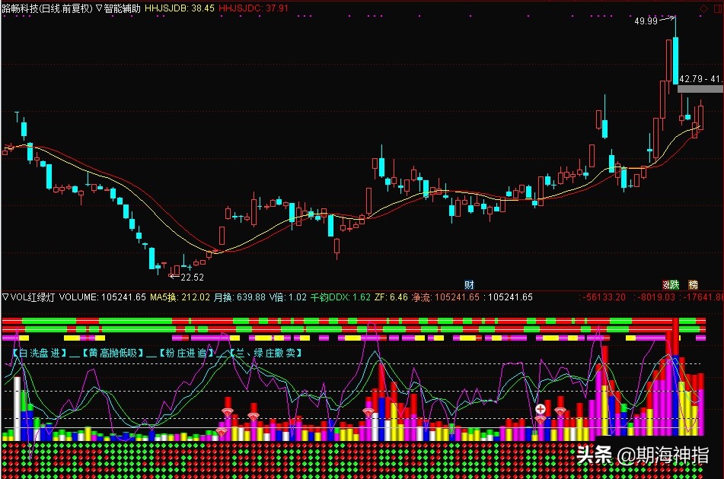Click the 22.52 low price label

pyautogui.click(x=192, y=277)
